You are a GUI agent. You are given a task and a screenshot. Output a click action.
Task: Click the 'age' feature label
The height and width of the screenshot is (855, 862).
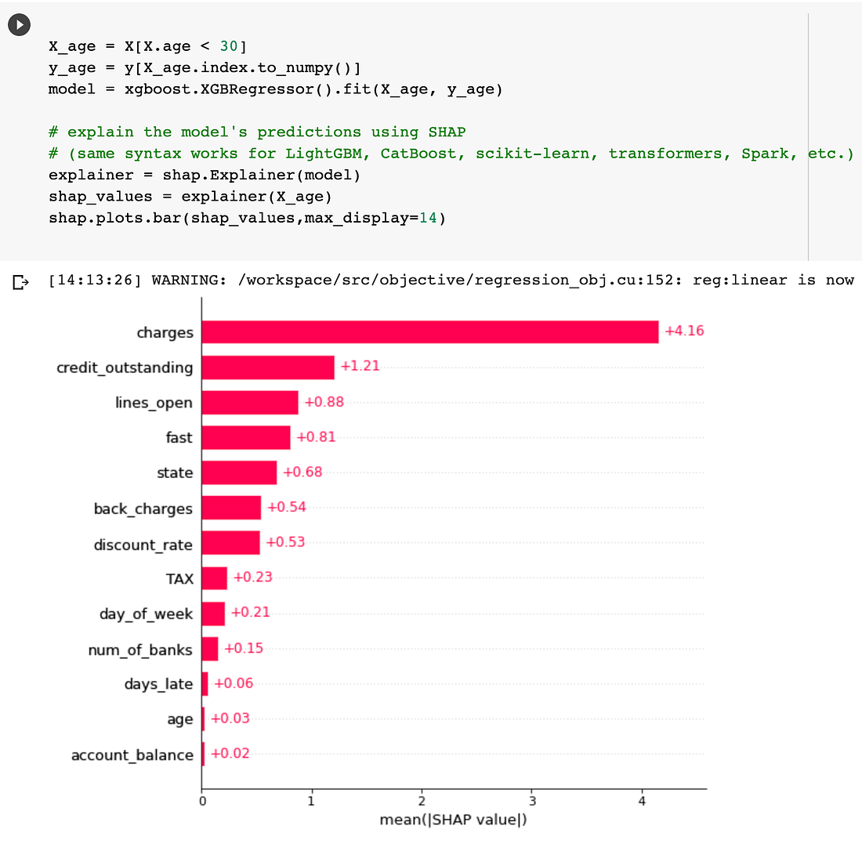click(180, 719)
